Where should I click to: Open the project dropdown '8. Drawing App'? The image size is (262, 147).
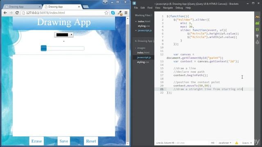145,41
